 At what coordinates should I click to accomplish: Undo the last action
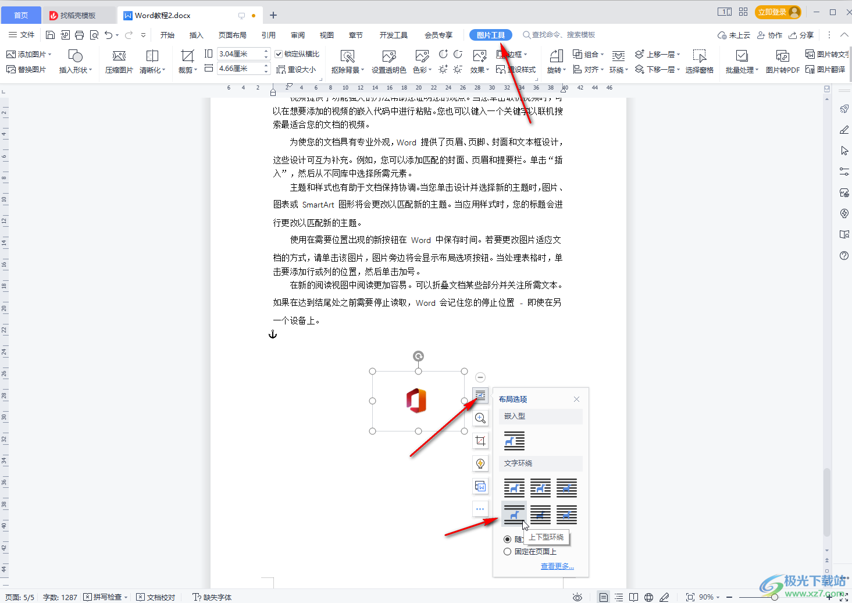coord(108,35)
